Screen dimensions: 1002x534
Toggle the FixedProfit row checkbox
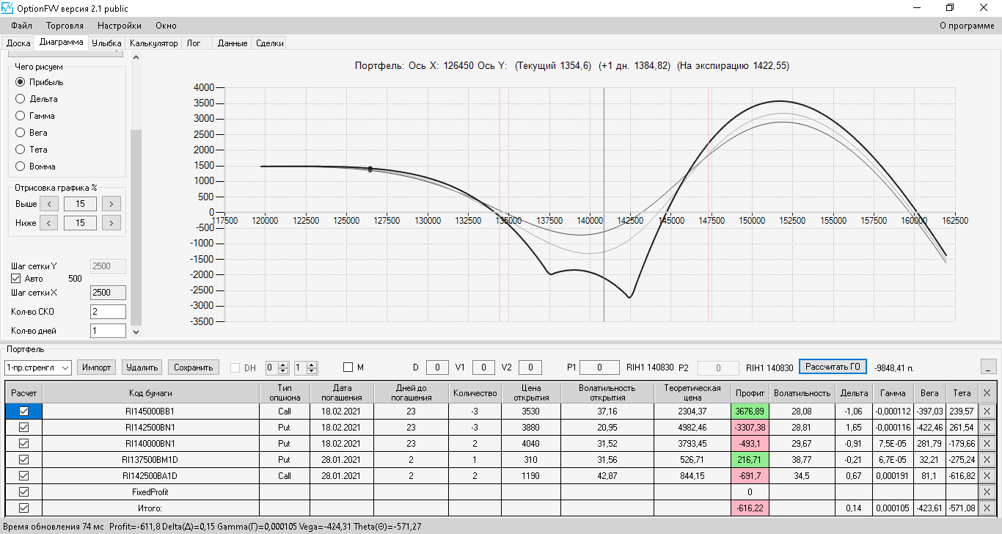(x=23, y=492)
